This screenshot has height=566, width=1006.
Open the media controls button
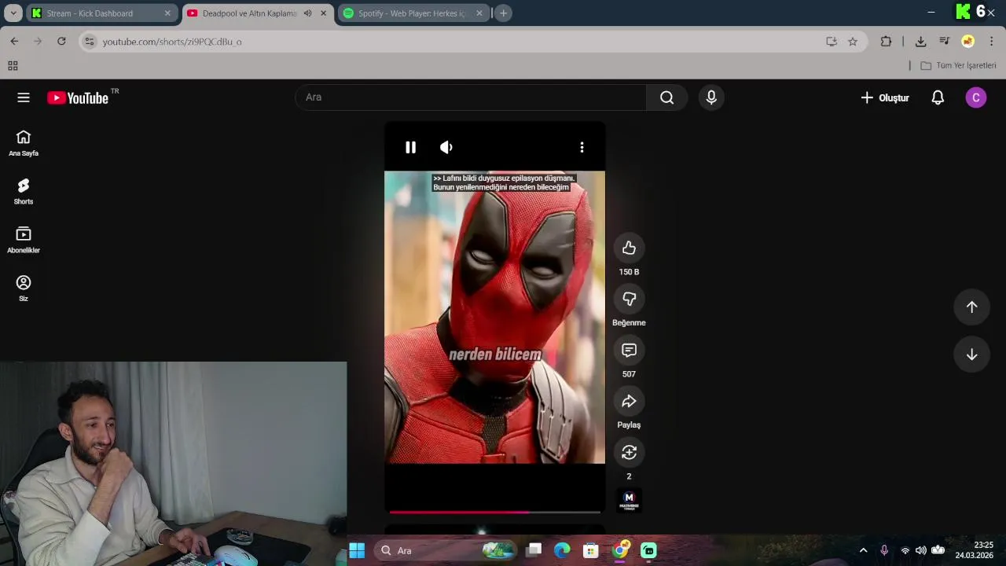[x=945, y=42]
